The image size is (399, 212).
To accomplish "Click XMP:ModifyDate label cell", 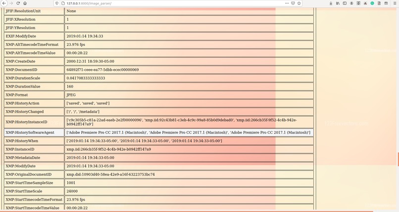I will click(x=34, y=166).
